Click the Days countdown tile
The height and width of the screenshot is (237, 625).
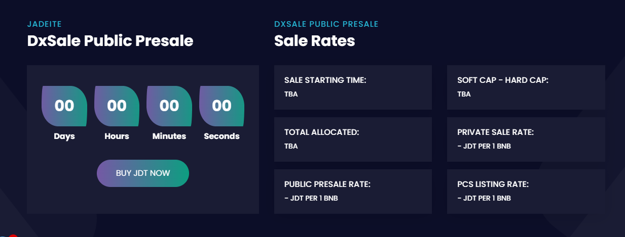click(x=64, y=106)
